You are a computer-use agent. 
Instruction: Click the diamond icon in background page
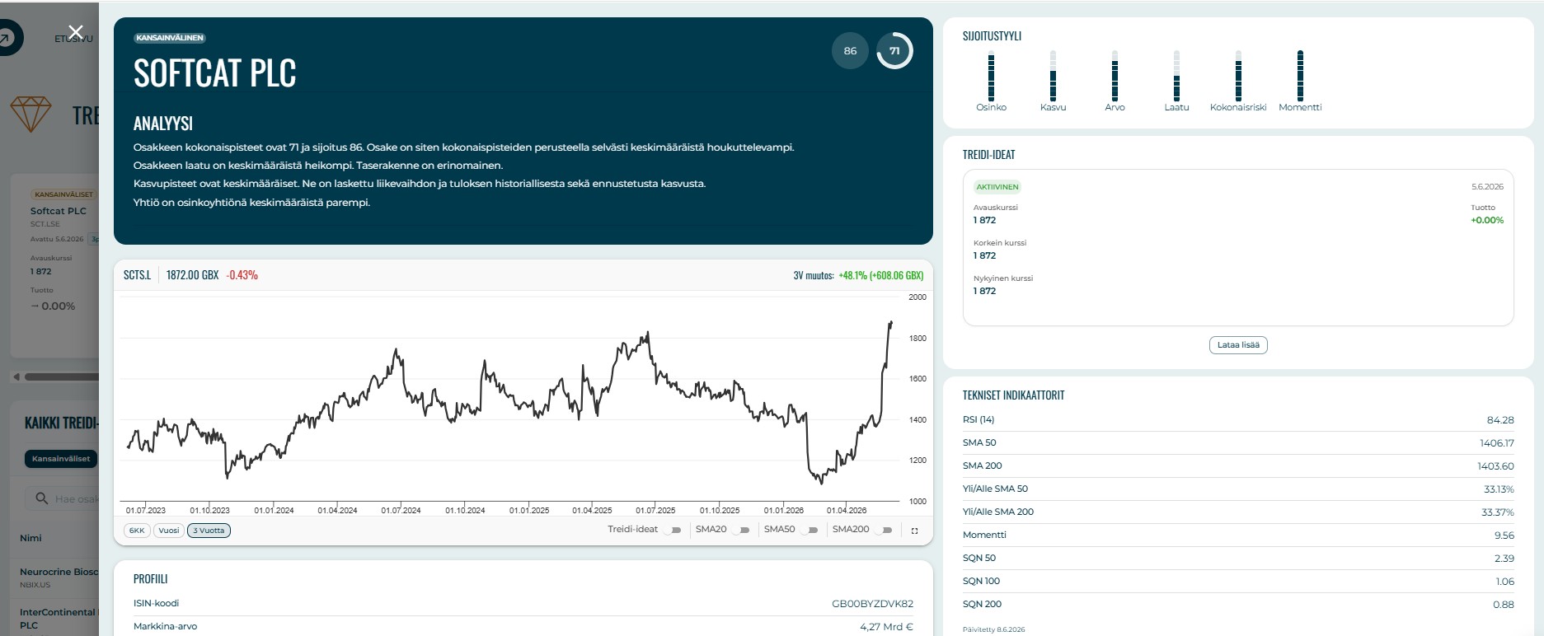pyautogui.click(x=31, y=115)
